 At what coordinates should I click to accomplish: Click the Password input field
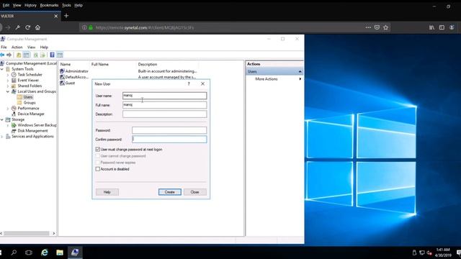click(169, 130)
